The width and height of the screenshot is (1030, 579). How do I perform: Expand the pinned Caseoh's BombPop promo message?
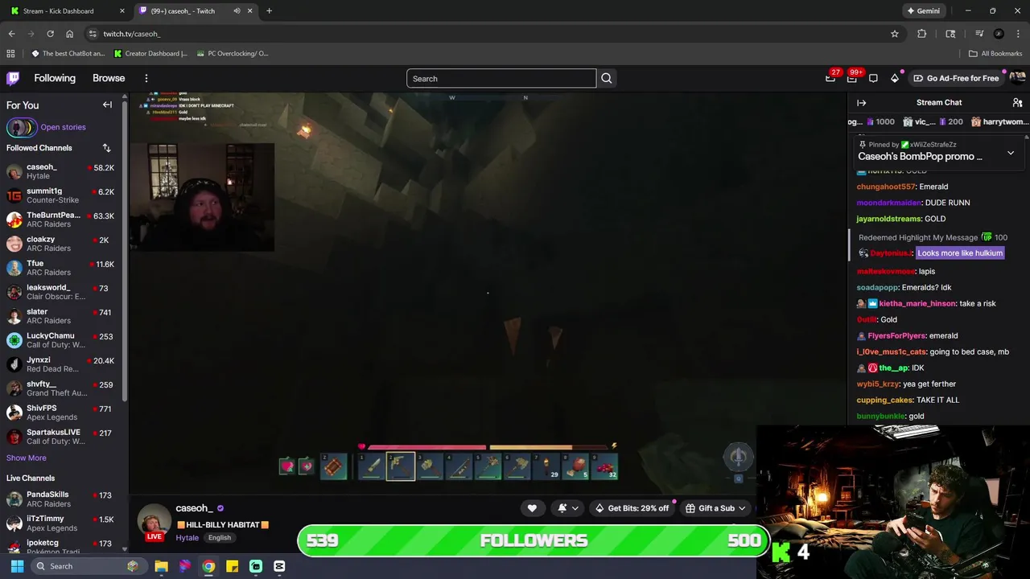click(1011, 153)
